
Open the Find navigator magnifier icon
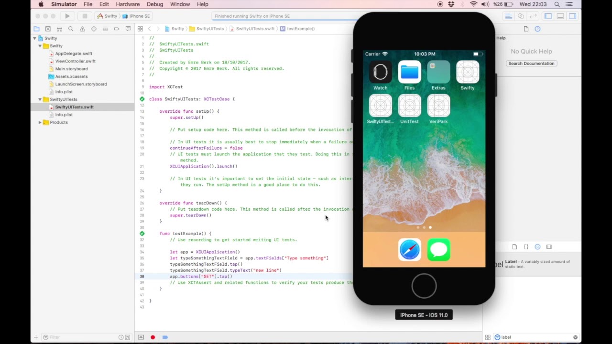tap(71, 29)
